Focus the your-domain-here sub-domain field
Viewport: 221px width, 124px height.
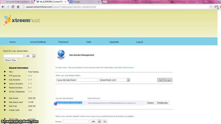point(77,80)
